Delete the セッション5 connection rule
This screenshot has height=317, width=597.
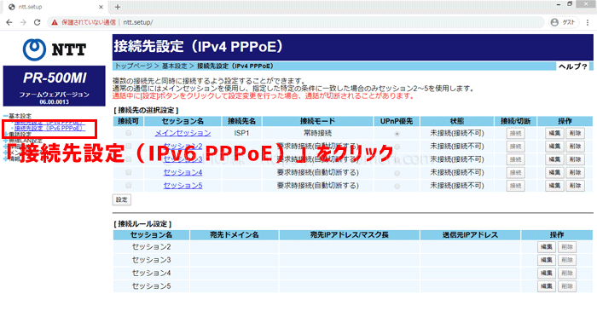[x=567, y=286]
